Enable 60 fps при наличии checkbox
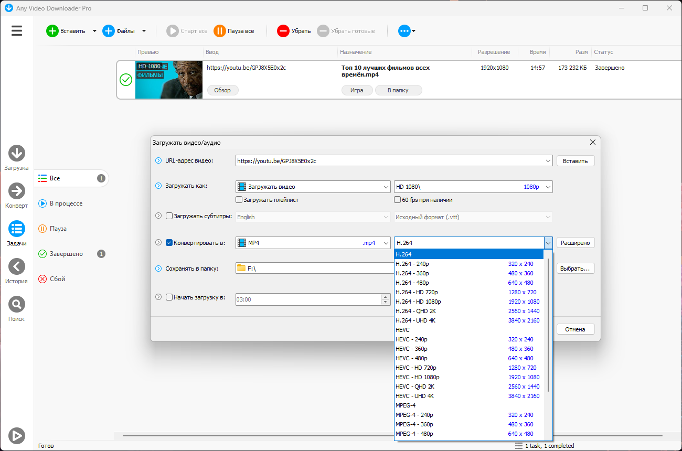 pyautogui.click(x=397, y=200)
